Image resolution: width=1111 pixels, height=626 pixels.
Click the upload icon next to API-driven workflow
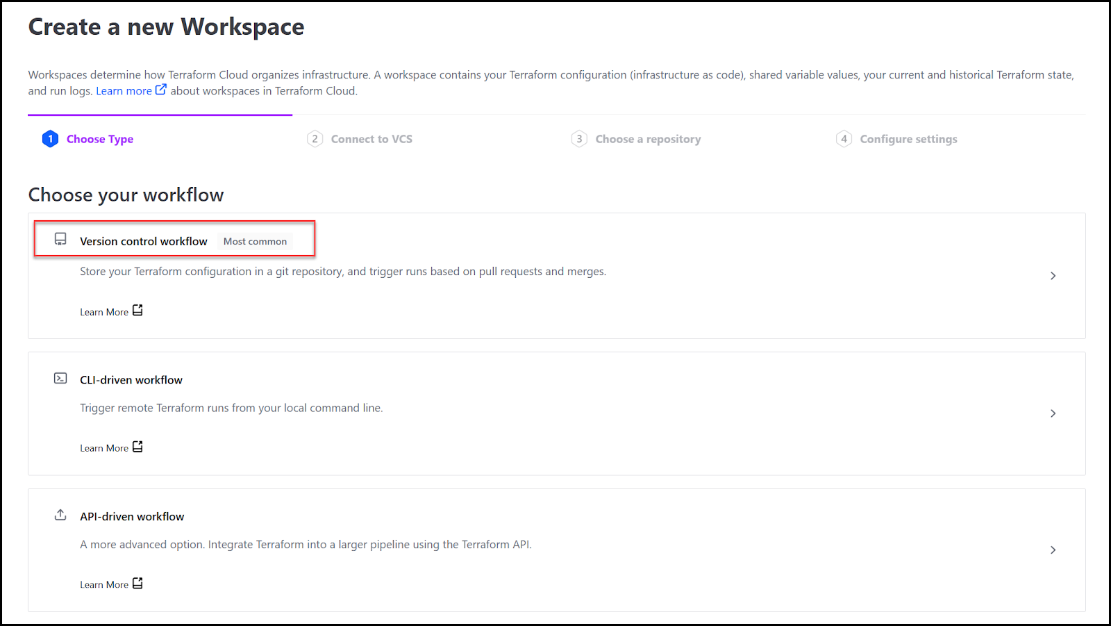[x=60, y=515]
